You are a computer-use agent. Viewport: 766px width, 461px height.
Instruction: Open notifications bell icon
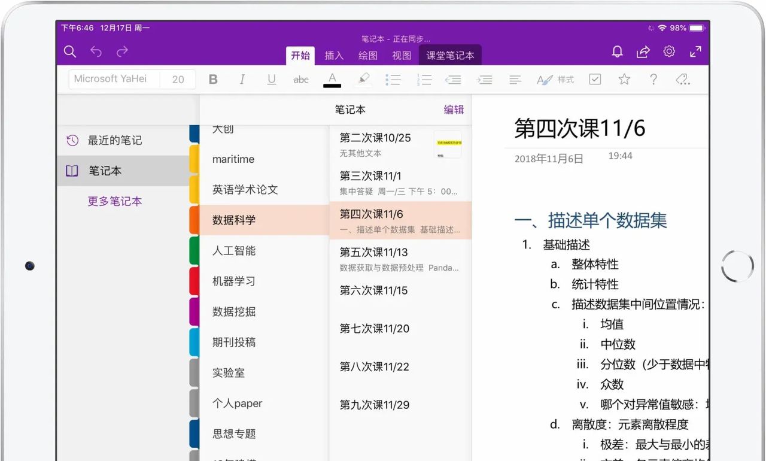[617, 51]
